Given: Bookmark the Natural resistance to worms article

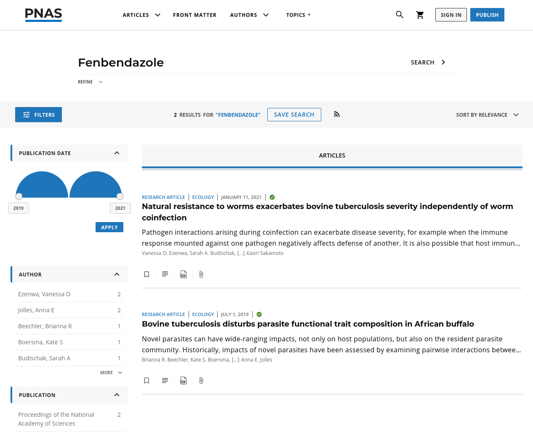Looking at the screenshot, I should (147, 274).
